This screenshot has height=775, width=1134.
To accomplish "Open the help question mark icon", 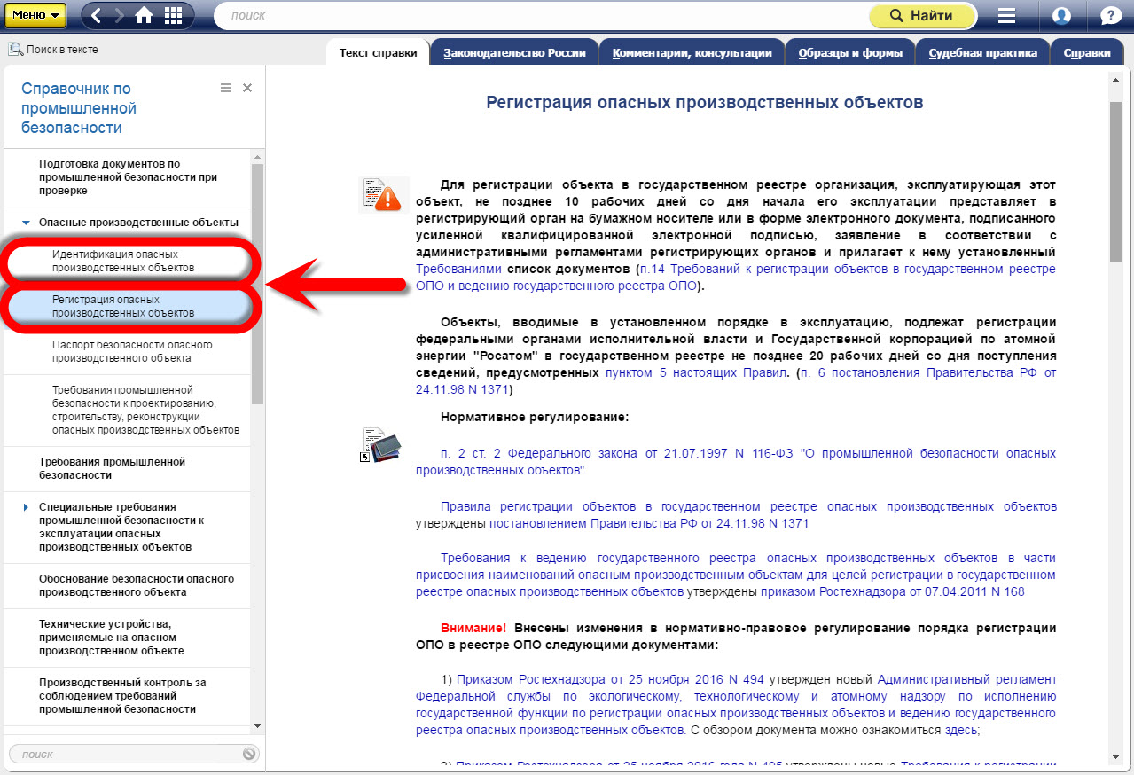I will (x=1110, y=16).
